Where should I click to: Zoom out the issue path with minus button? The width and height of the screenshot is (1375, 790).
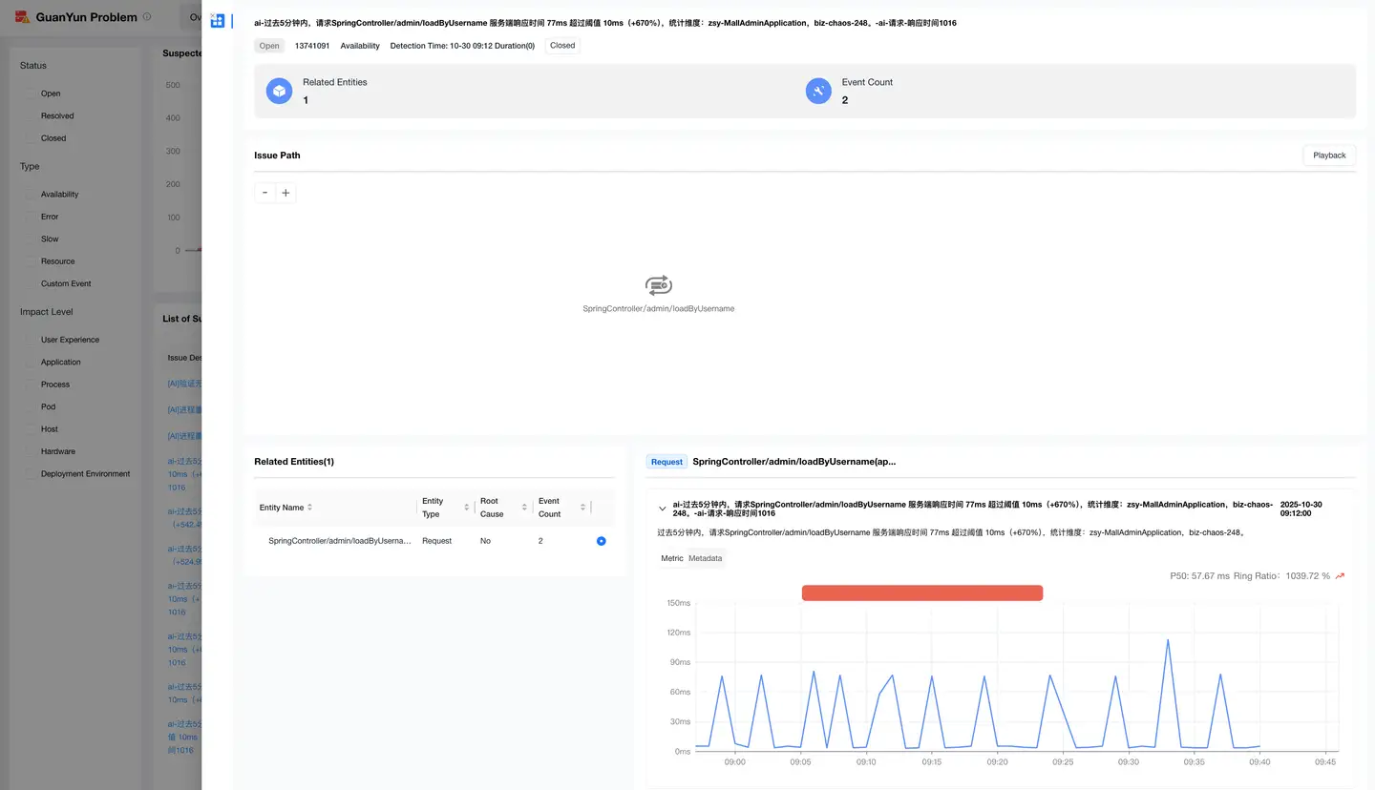265,193
